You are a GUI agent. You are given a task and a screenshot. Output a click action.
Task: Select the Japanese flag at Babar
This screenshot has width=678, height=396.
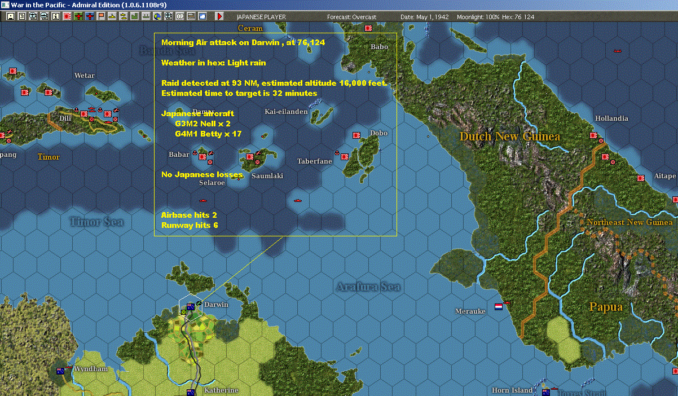(202, 157)
